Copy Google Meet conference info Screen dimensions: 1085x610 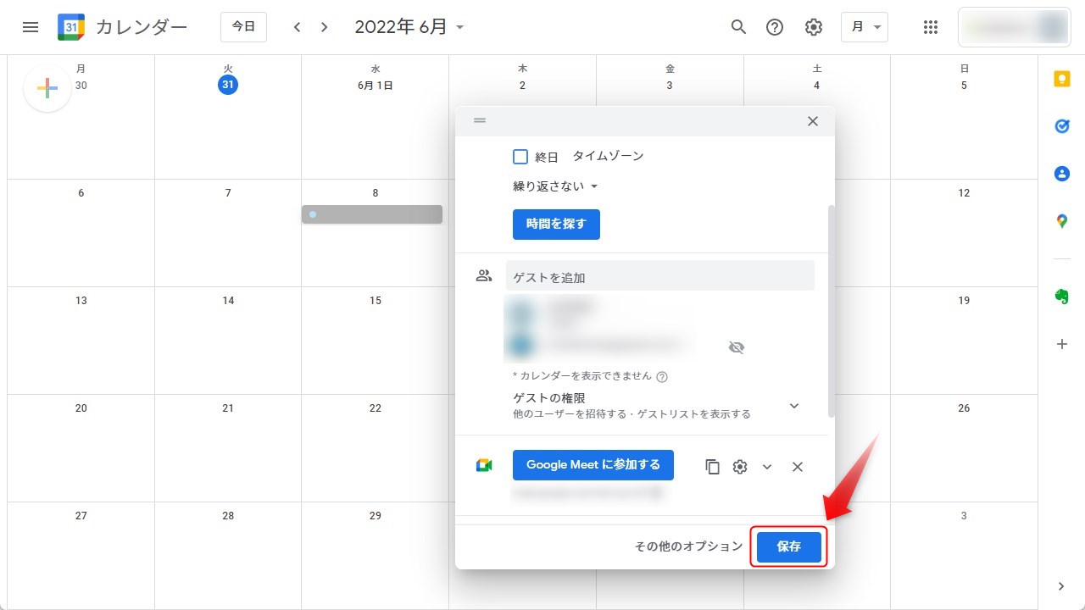coord(713,467)
